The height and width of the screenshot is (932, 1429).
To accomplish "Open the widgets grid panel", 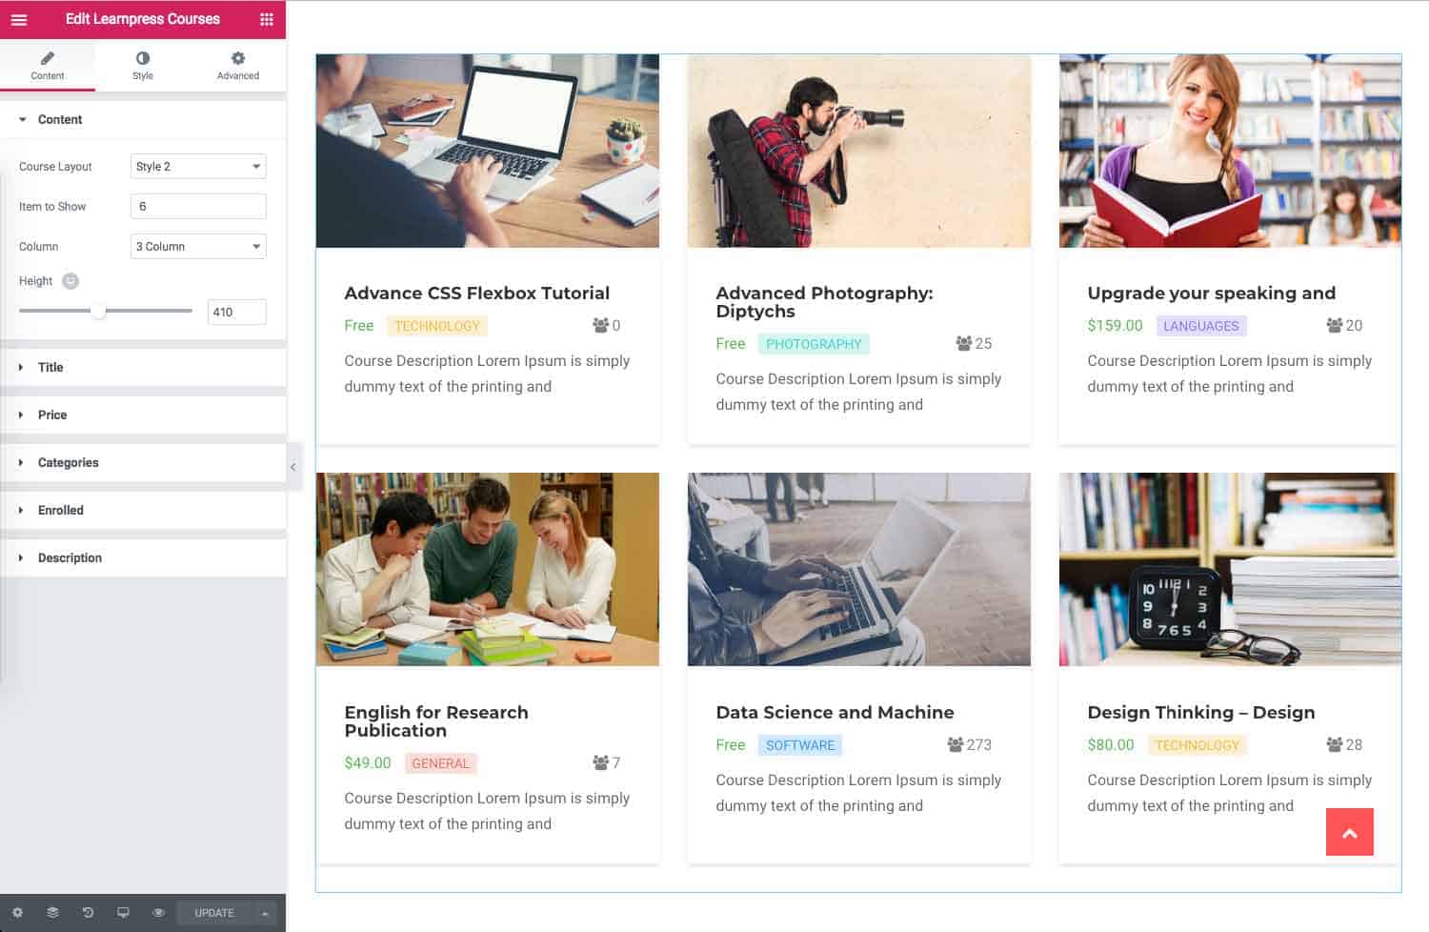I will coord(267,19).
